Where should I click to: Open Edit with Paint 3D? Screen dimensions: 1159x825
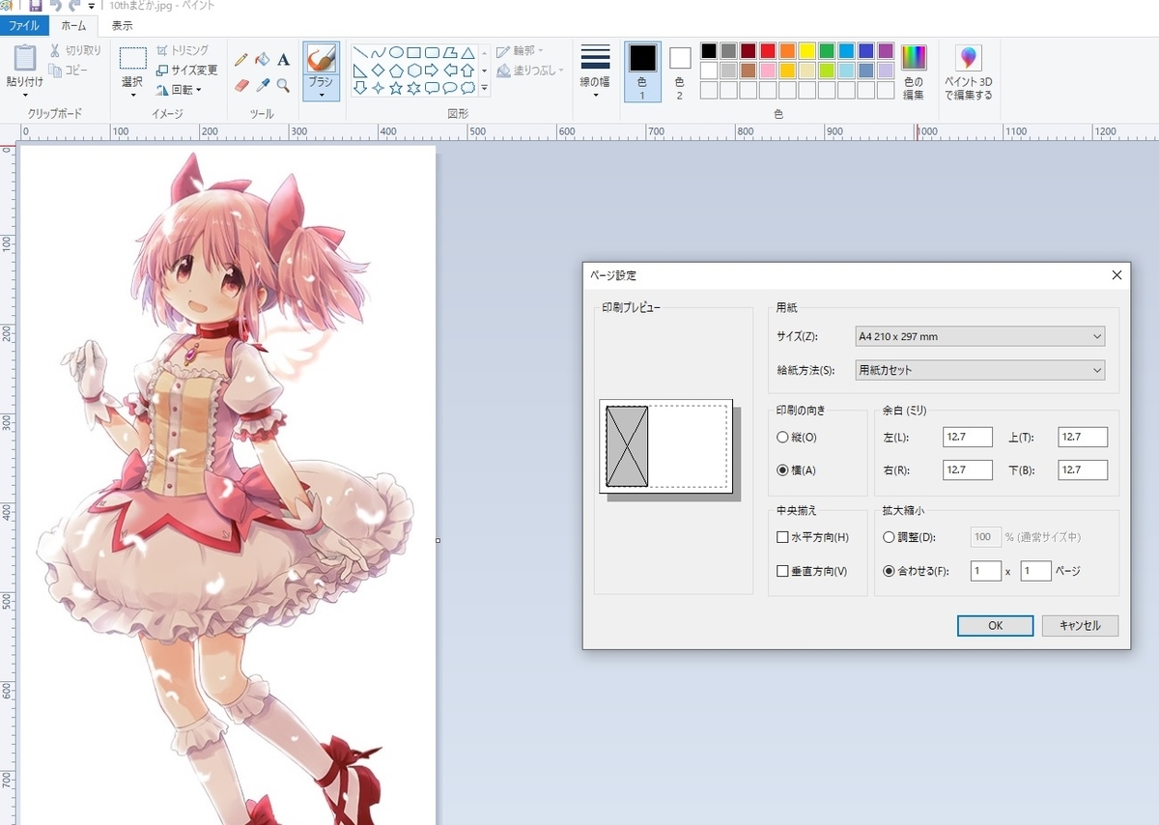pyautogui.click(x=968, y=72)
